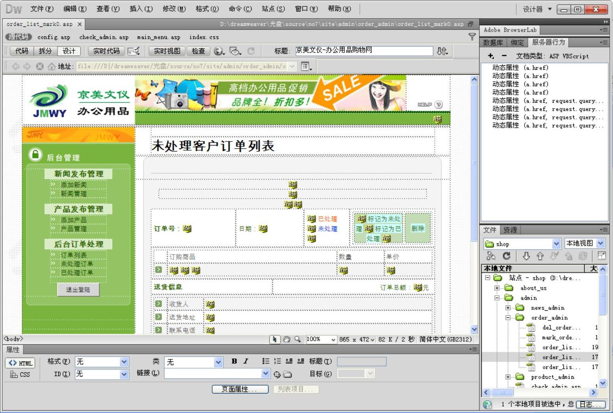Click browse-for-file folder icon beside link field
613x413 pixels.
click(x=288, y=374)
